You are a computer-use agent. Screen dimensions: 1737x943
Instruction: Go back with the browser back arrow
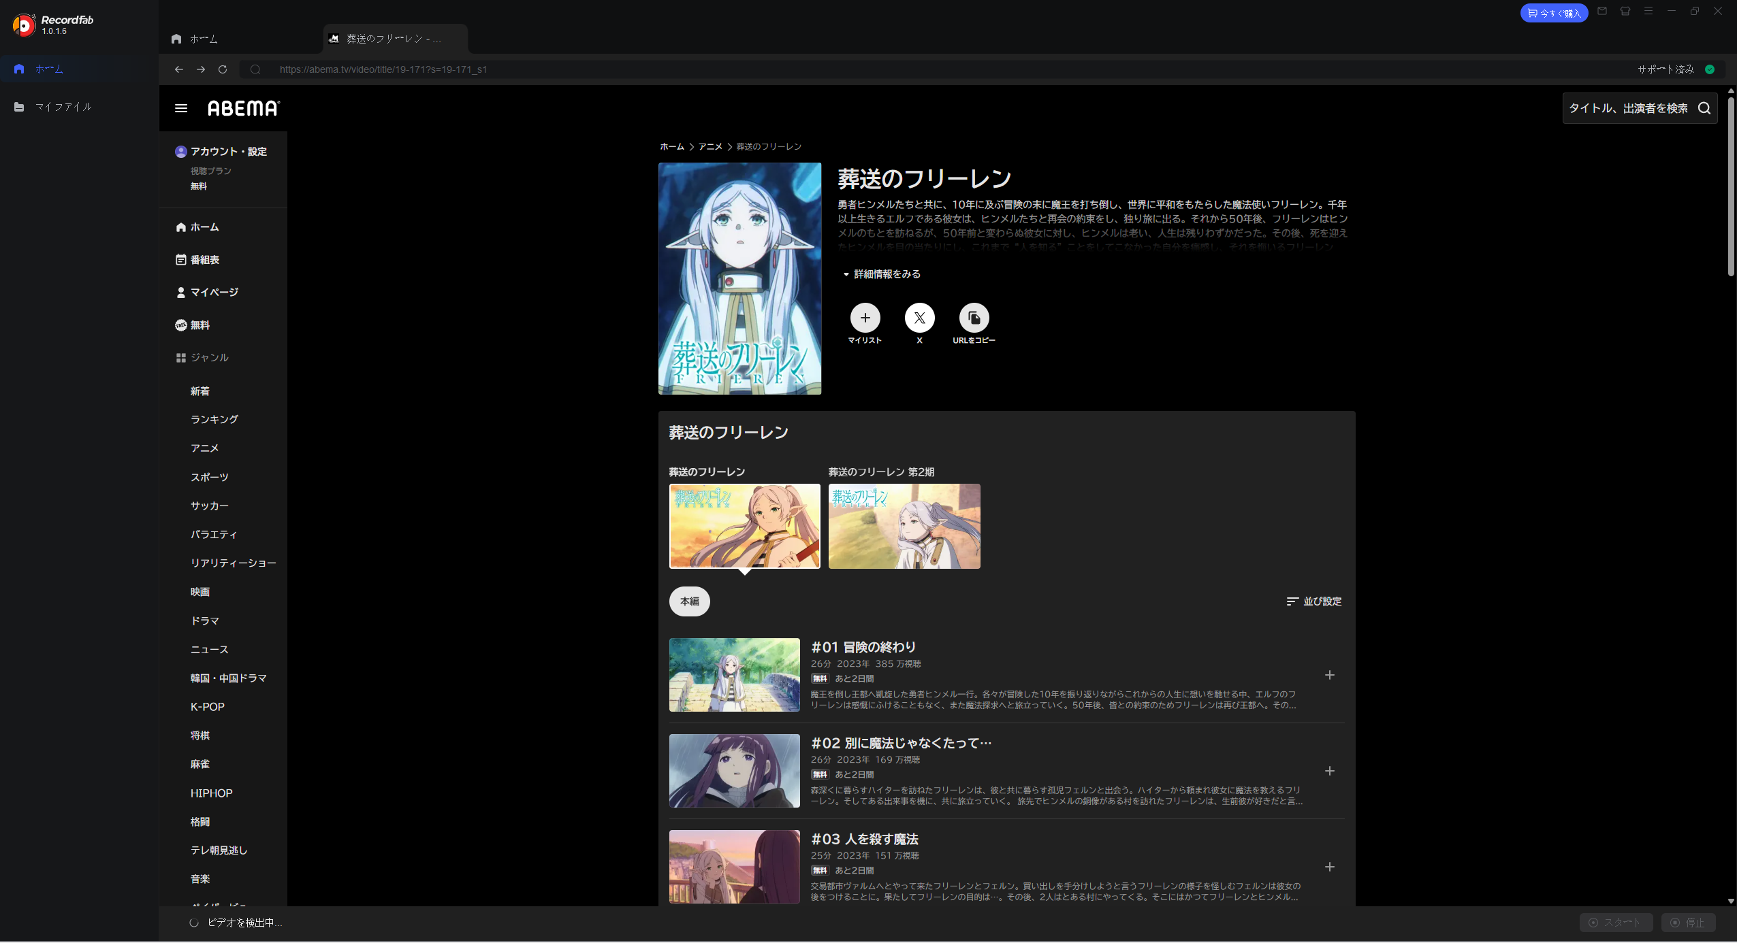[178, 69]
